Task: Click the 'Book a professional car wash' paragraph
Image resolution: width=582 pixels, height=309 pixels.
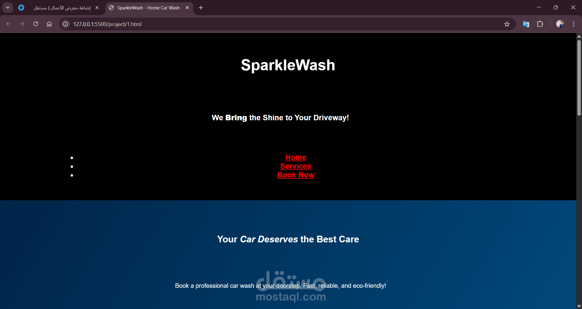Action: click(280, 286)
